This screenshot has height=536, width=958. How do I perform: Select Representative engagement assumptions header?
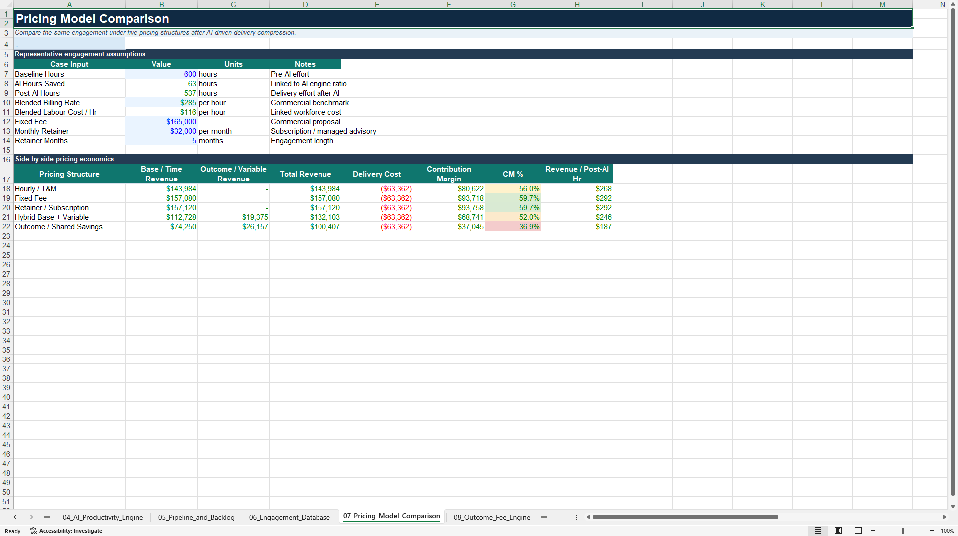(x=463, y=54)
